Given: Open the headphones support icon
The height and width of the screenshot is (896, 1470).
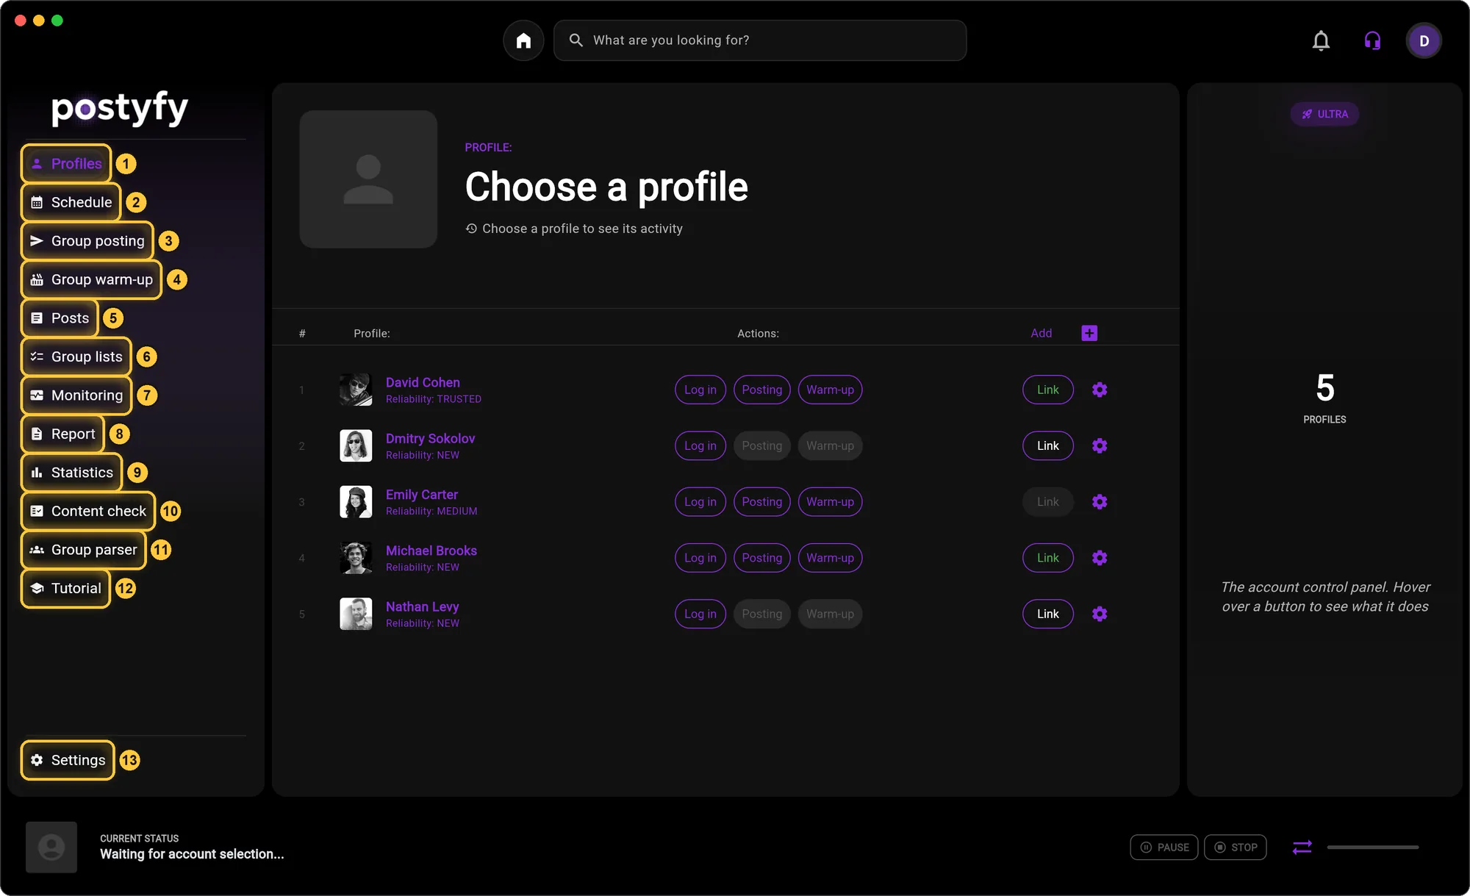Looking at the screenshot, I should 1372,40.
